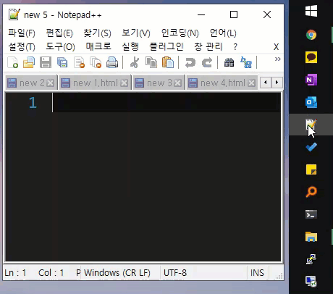Close the new 3 tab
The image size is (333, 294).
click(x=178, y=83)
